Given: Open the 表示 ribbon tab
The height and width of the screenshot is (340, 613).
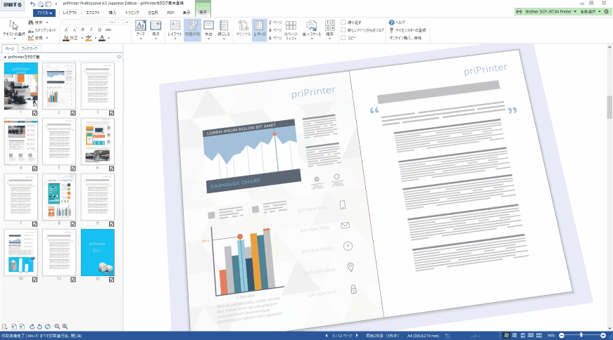Looking at the screenshot, I should tap(187, 13).
